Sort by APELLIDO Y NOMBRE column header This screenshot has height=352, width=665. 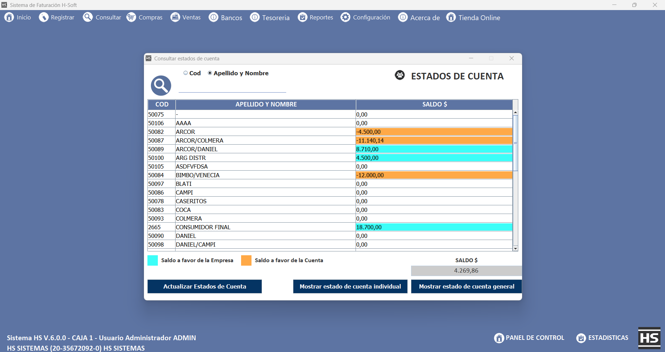click(x=266, y=104)
